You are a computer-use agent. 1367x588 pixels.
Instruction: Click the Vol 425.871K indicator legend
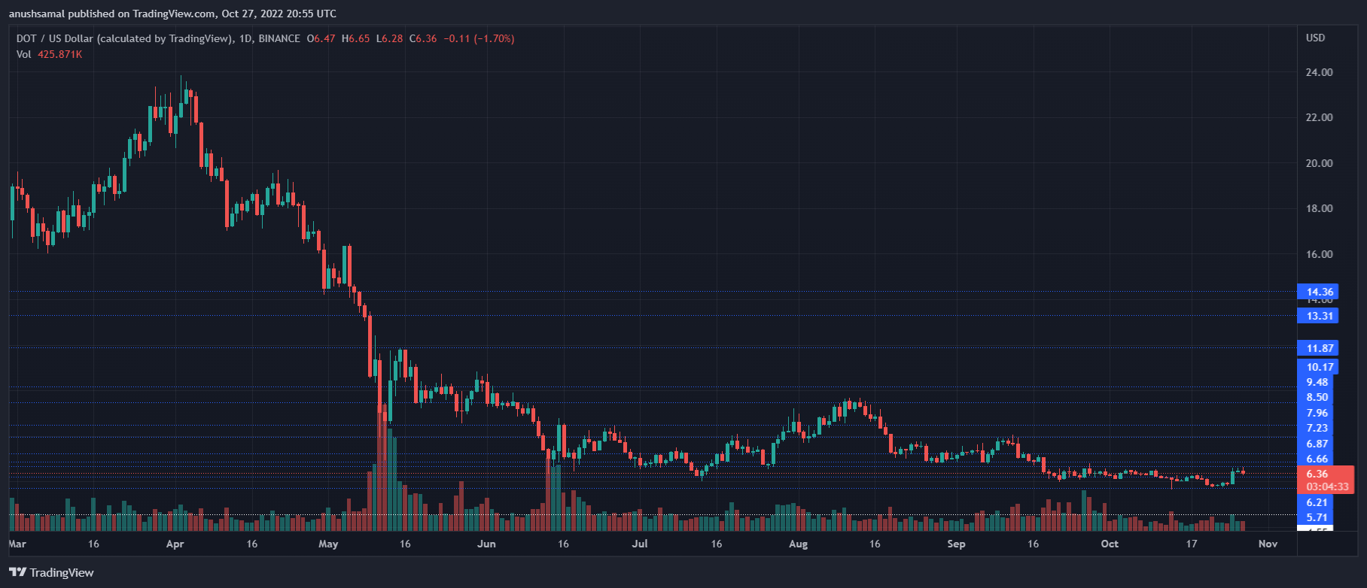[x=49, y=54]
